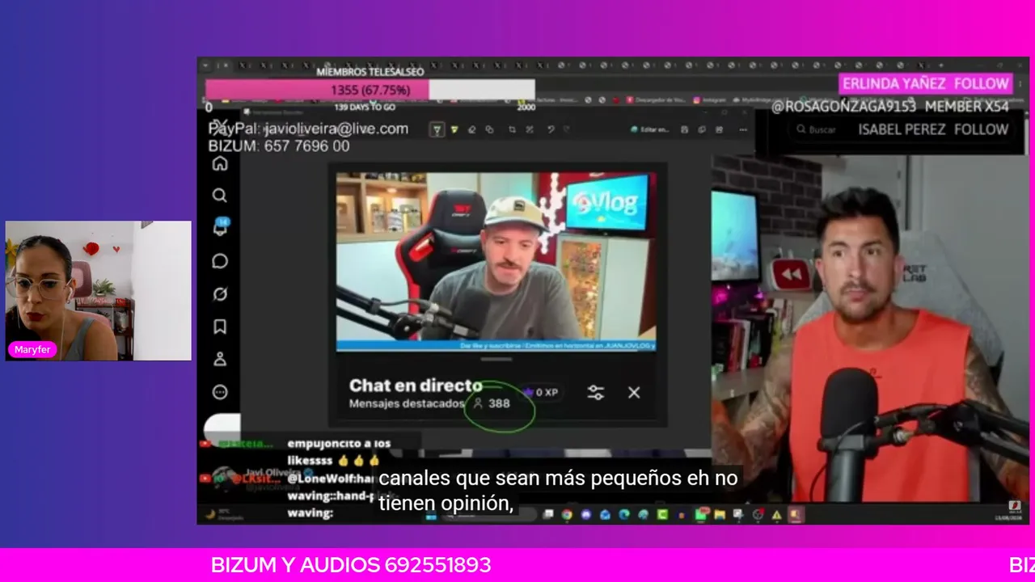Open the X Explore search icon
Screen dimensions: 1035x582
[x=220, y=196]
